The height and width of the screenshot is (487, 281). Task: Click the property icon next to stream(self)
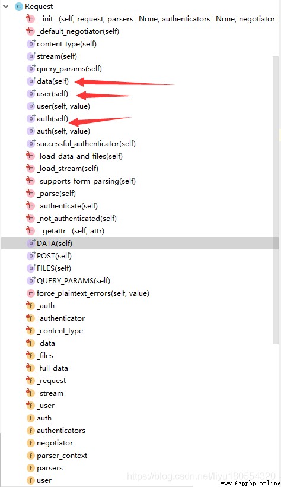click(31, 56)
